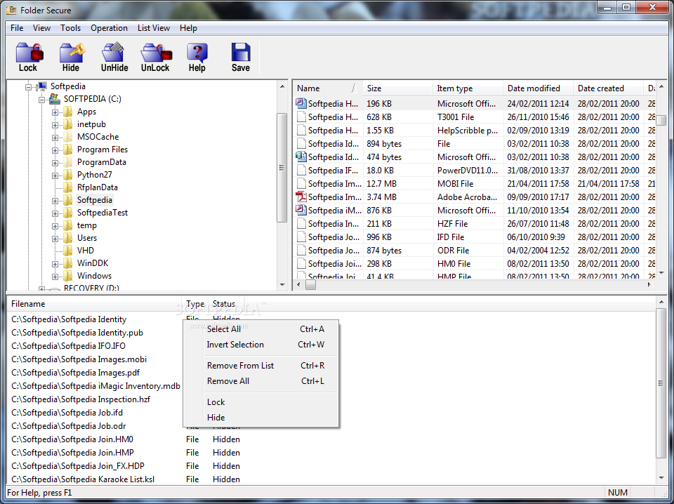Open the Help menu in menu bar
This screenshot has height=504, width=674.
point(188,28)
